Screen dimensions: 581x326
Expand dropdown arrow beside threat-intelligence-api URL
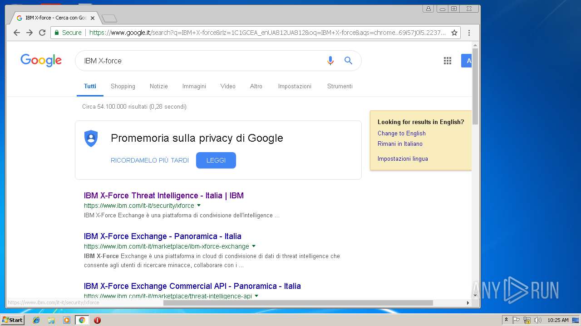[256, 296]
